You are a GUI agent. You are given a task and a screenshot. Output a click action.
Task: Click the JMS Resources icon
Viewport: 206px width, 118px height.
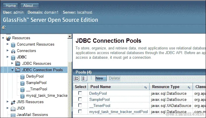tap(13, 102)
